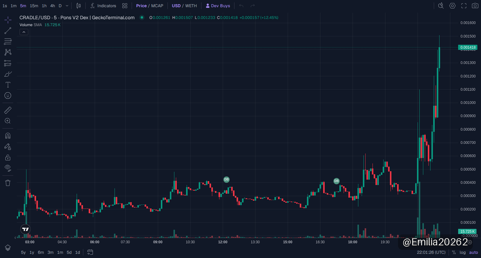Screen dimensions: 481x258
Task: Set range to 5y
Action: 23,252
